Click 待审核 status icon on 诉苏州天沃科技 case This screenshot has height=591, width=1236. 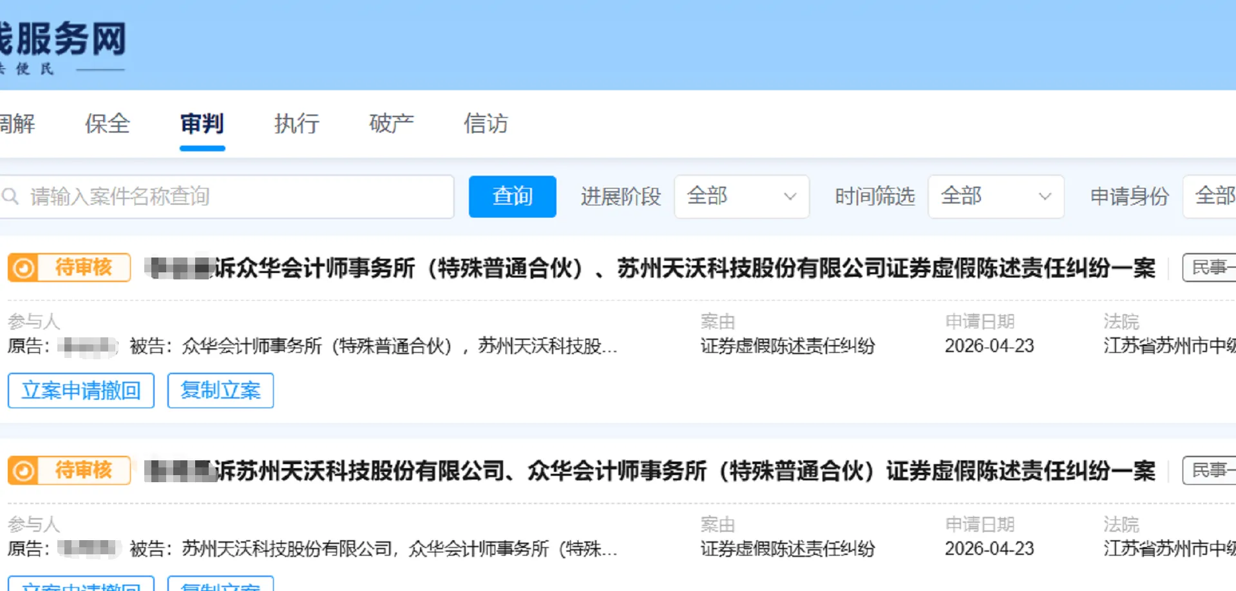point(24,471)
